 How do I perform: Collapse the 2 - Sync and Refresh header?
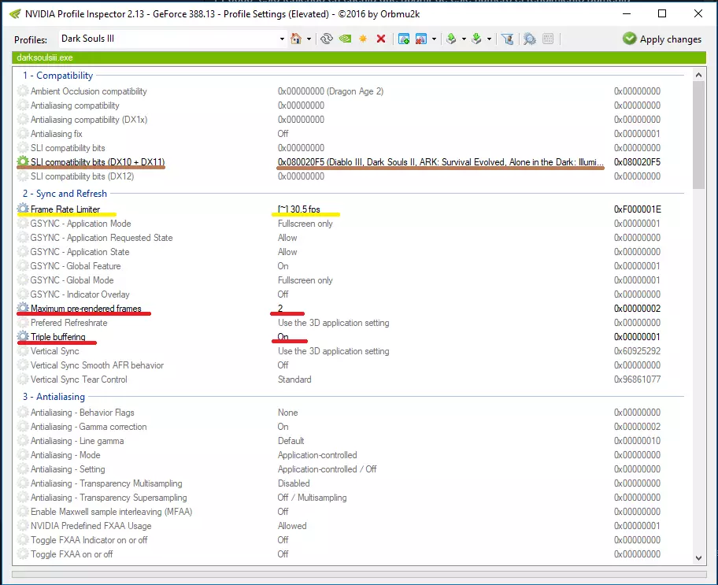[x=65, y=194]
